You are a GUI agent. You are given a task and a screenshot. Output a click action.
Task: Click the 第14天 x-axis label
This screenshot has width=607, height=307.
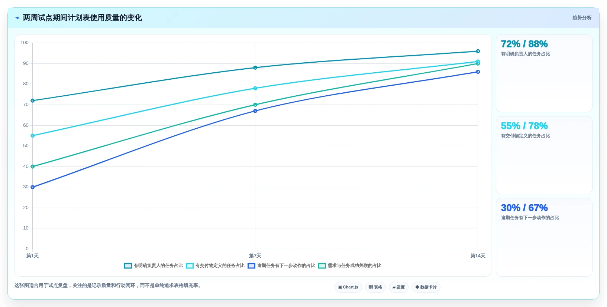(478, 256)
